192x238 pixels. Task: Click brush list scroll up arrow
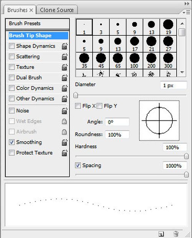coord(182,23)
